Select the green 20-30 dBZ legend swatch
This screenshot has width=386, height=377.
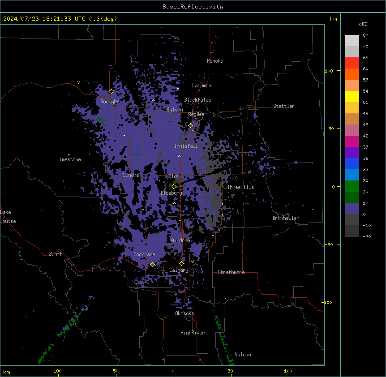click(352, 186)
